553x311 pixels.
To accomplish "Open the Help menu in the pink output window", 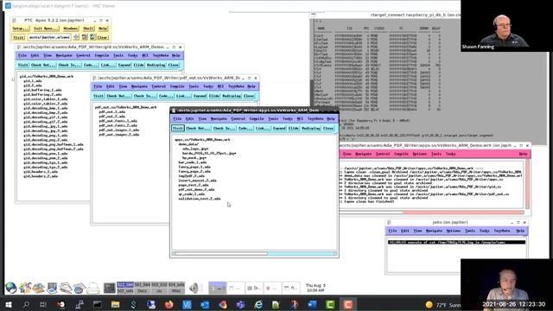I will click(x=523, y=154).
